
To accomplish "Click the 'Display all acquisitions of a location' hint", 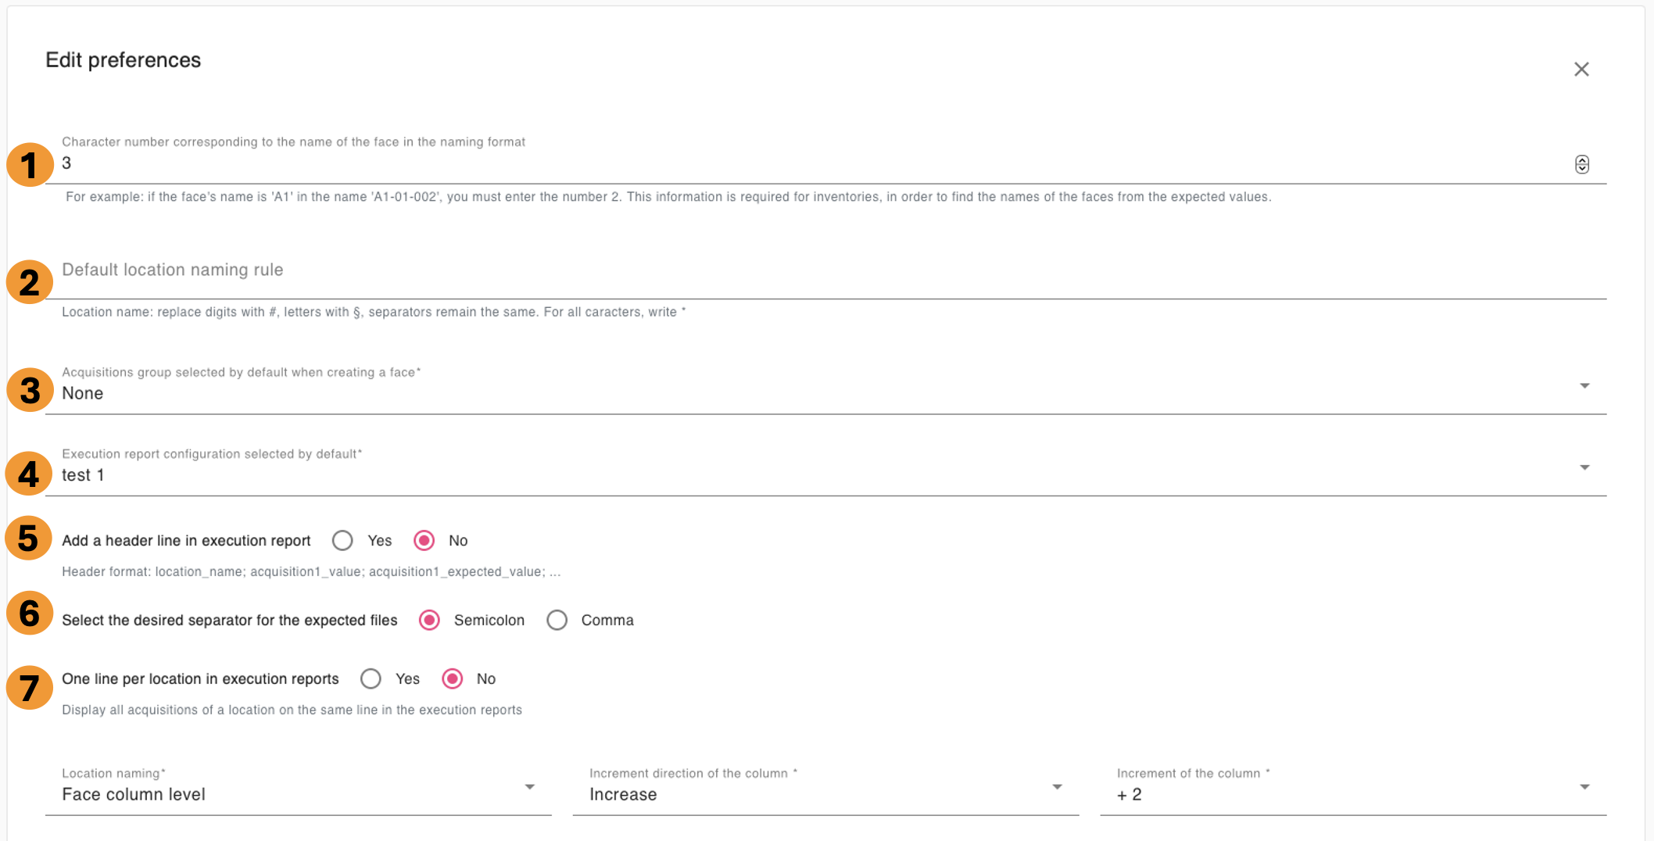I will pos(292,710).
